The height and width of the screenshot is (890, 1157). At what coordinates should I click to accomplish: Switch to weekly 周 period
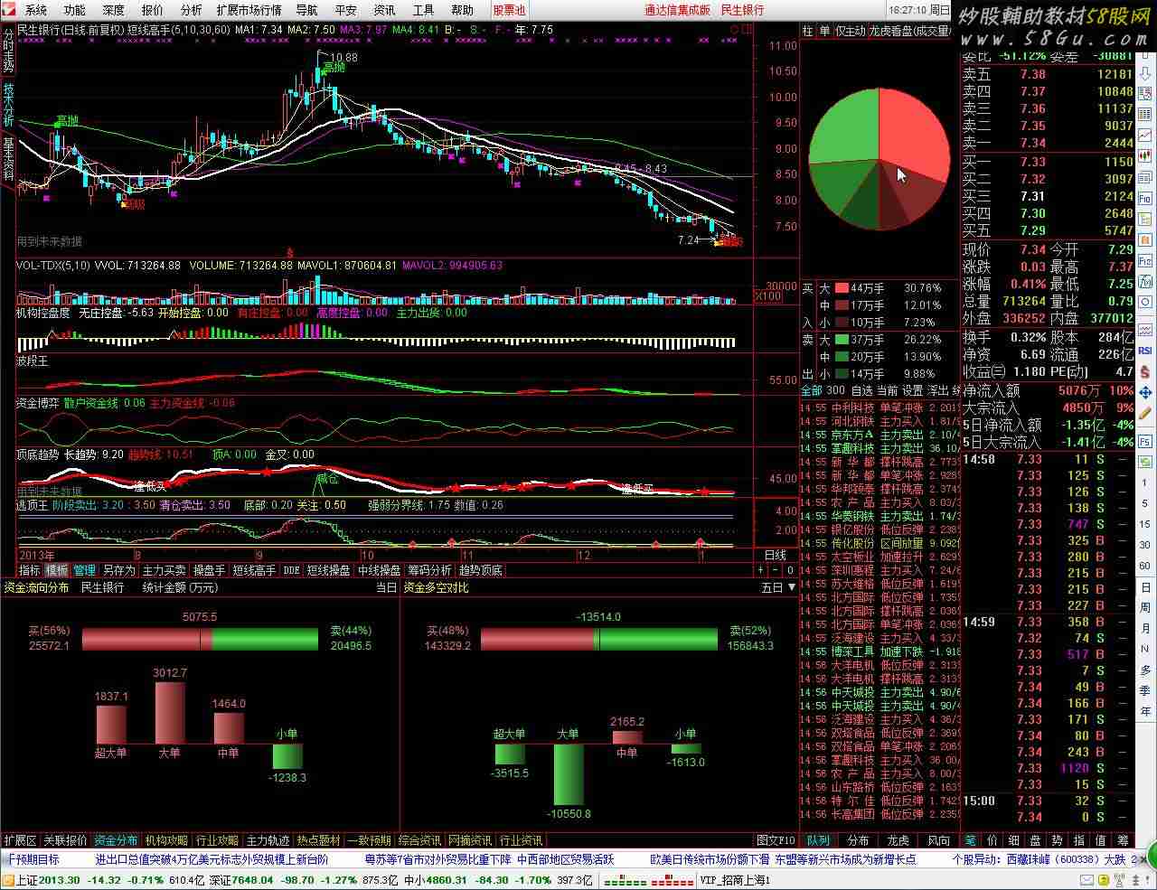(1144, 608)
